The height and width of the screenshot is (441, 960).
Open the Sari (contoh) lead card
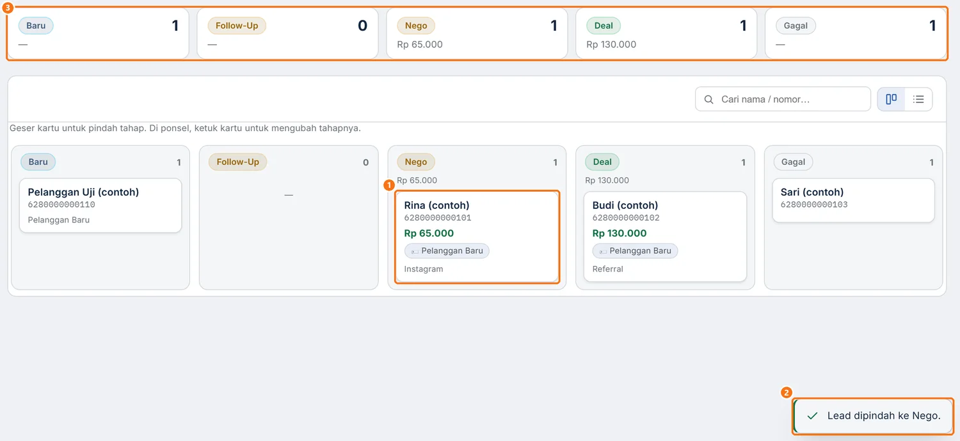click(x=853, y=200)
